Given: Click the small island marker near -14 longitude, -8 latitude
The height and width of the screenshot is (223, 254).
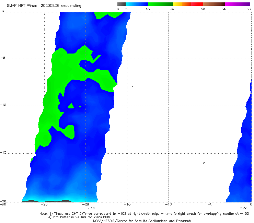Looking at the screenshot, I should click(x=132, y=86).
